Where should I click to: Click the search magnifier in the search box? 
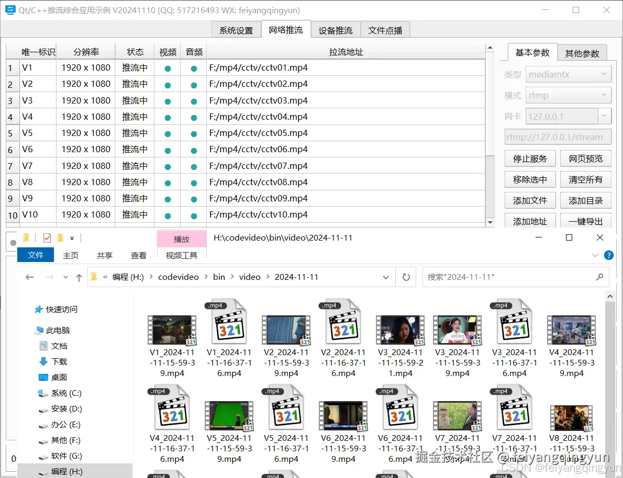pyautogui.click(x=600, y=277)
